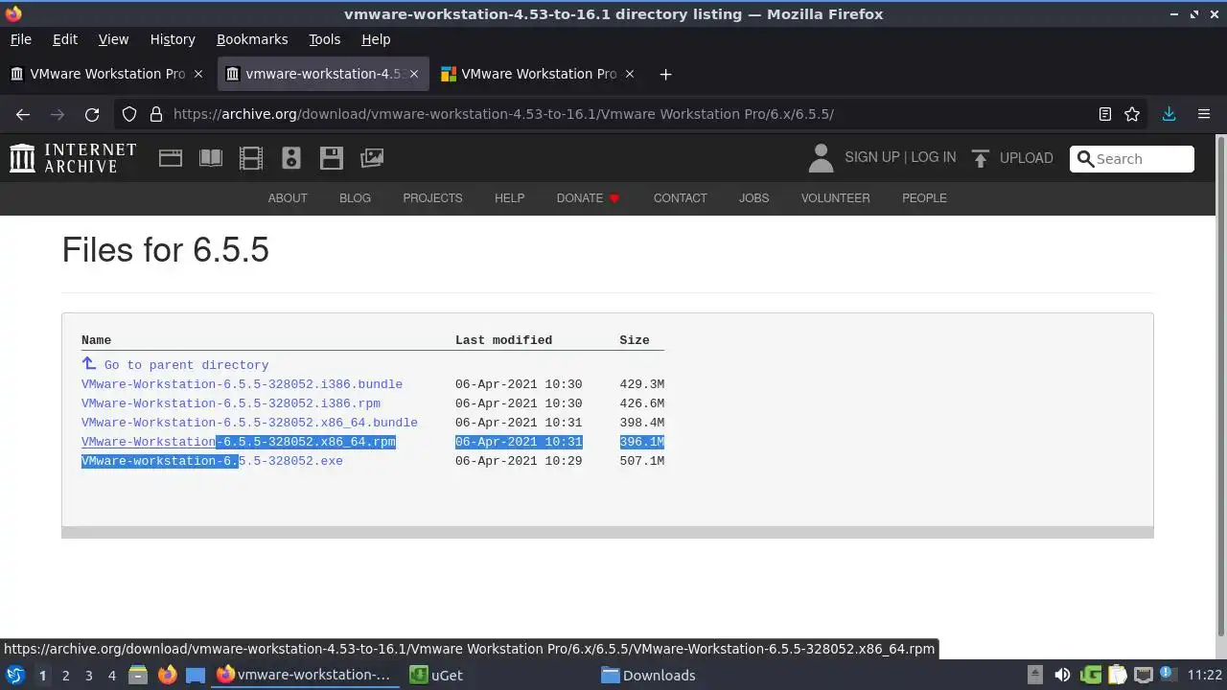Switch to workspace 3 in taskbar
1227x690 pixels.
click(88, 676)
